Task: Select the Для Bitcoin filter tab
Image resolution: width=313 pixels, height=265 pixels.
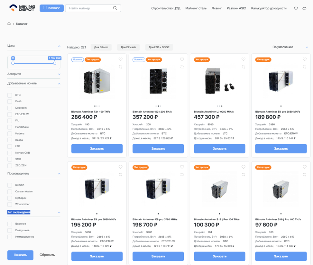Action: (x=101, y=47)
